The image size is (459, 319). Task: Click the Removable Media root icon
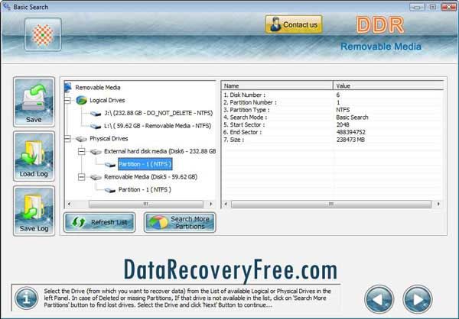point(68,87)
